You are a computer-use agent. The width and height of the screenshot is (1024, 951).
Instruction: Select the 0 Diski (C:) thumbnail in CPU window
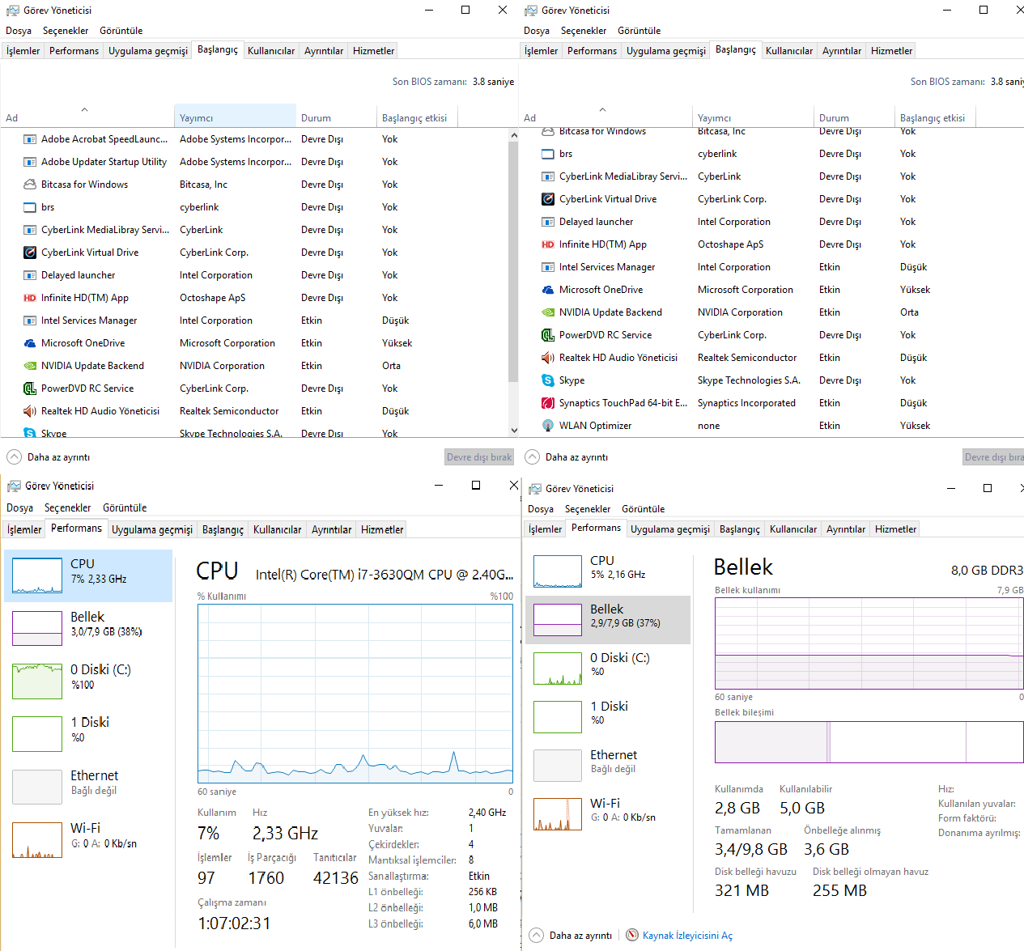point(37,681)
